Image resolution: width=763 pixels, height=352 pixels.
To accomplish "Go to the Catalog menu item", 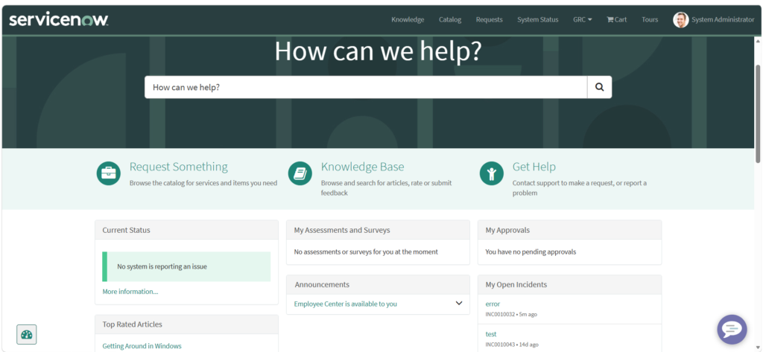I will click(x=450, y=19).
